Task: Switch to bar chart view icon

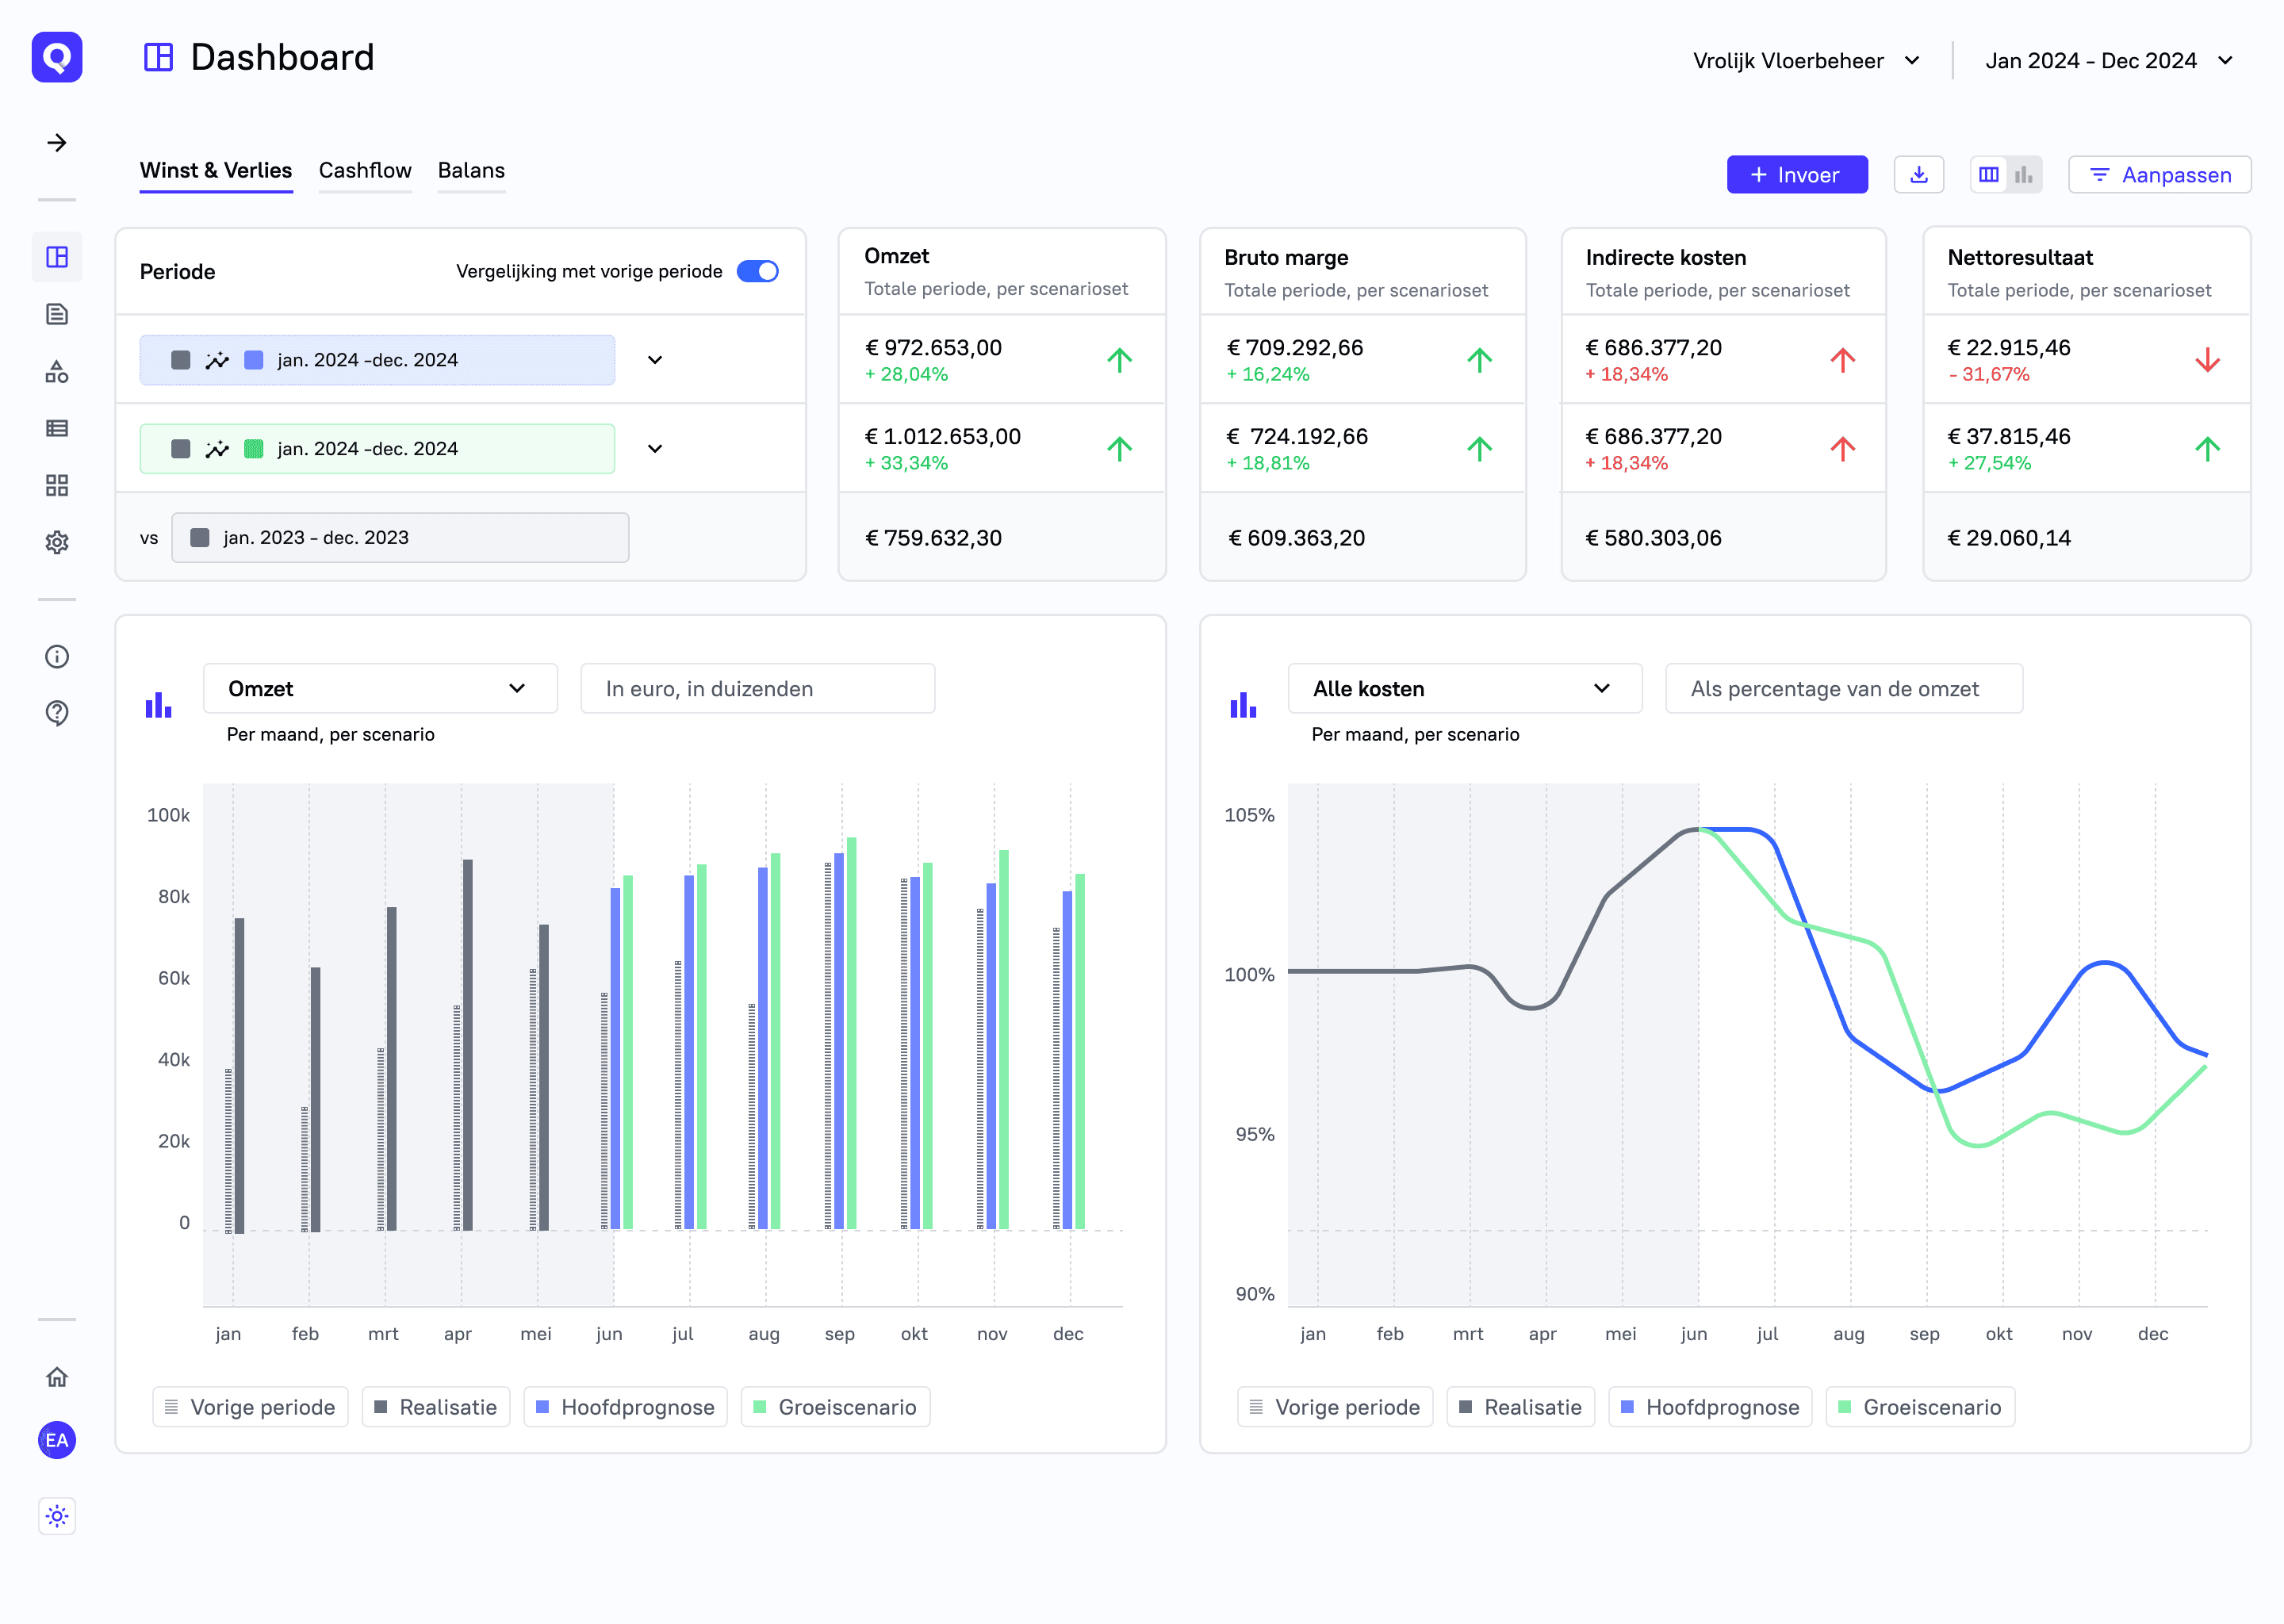Action: [2023, 175]
